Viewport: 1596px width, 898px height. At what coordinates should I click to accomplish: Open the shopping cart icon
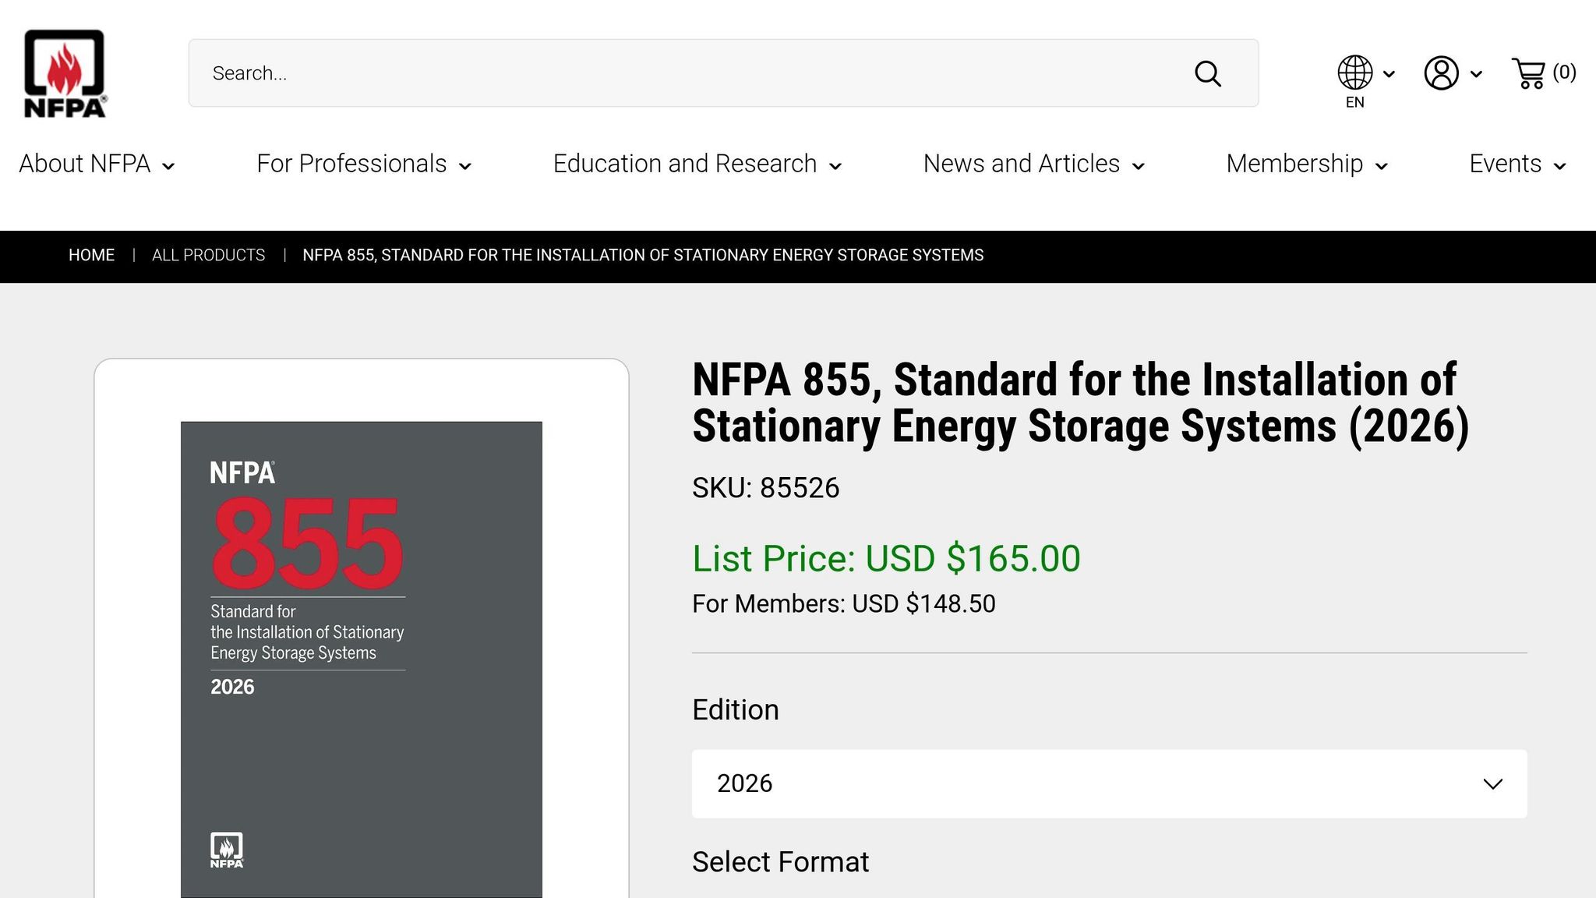[x=1528, y=73]
